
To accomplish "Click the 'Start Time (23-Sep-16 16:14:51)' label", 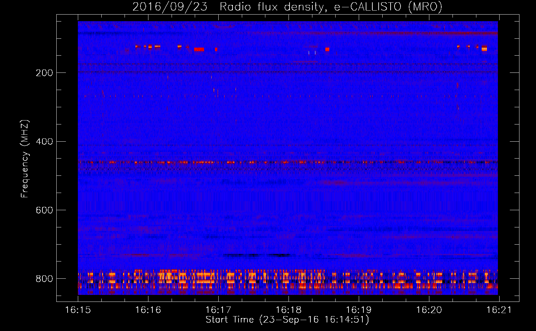I will 287,320.
